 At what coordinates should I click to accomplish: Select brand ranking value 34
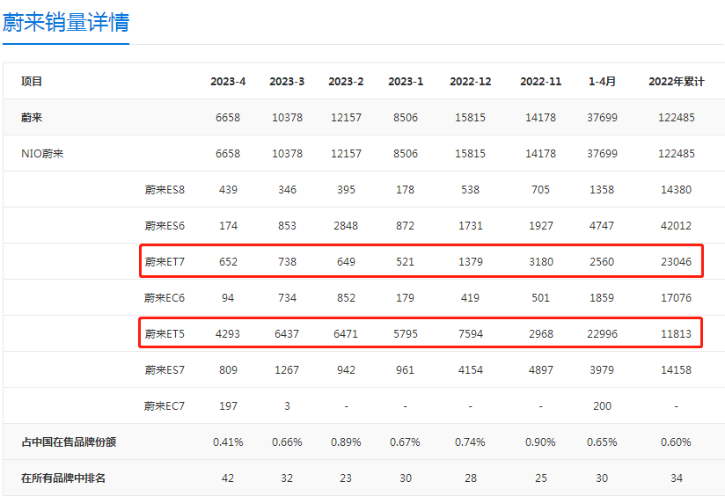point(677,478)
